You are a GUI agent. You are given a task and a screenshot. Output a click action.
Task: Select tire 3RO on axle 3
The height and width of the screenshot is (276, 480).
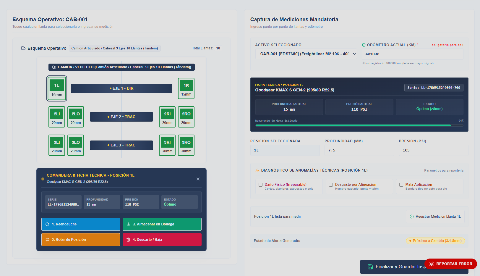coord(186,145)
